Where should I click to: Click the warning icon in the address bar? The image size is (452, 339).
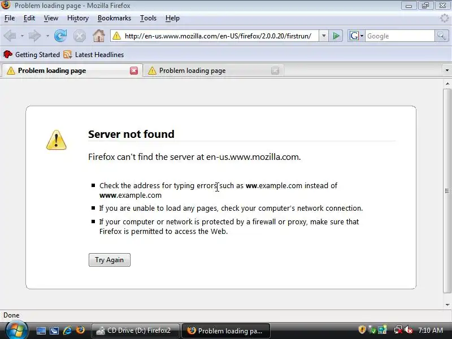(116, 36)
